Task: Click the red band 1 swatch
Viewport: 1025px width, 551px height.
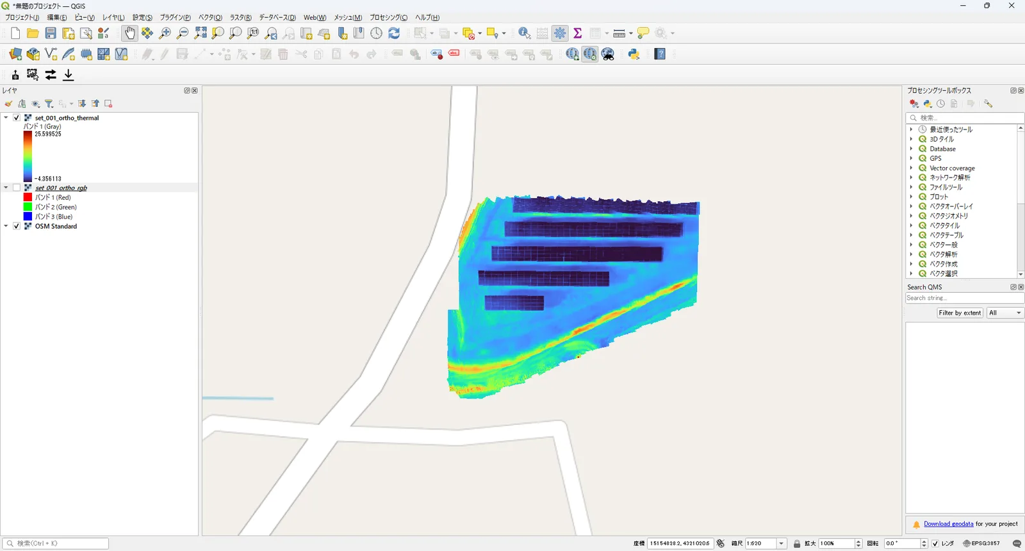Action: (28, 197)
